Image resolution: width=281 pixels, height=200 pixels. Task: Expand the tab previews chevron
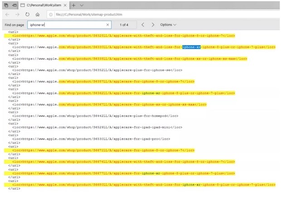pos(82,5)
